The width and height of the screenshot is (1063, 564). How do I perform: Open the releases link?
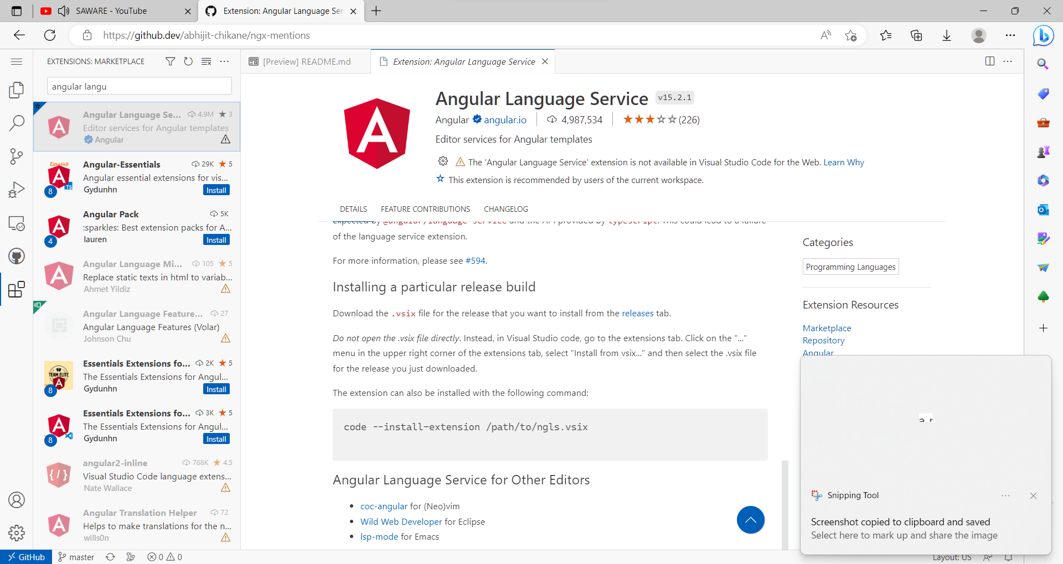coord(638,313)
